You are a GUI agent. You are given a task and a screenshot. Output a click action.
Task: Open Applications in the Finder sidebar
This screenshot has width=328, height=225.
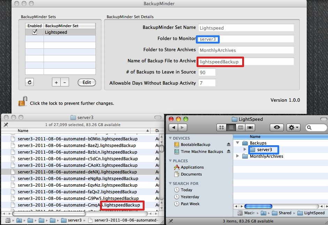pos(189,167)
